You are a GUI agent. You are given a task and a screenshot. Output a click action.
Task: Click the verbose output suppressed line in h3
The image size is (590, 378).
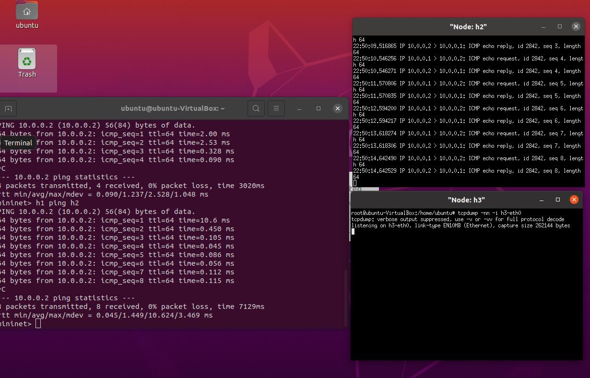458,219
